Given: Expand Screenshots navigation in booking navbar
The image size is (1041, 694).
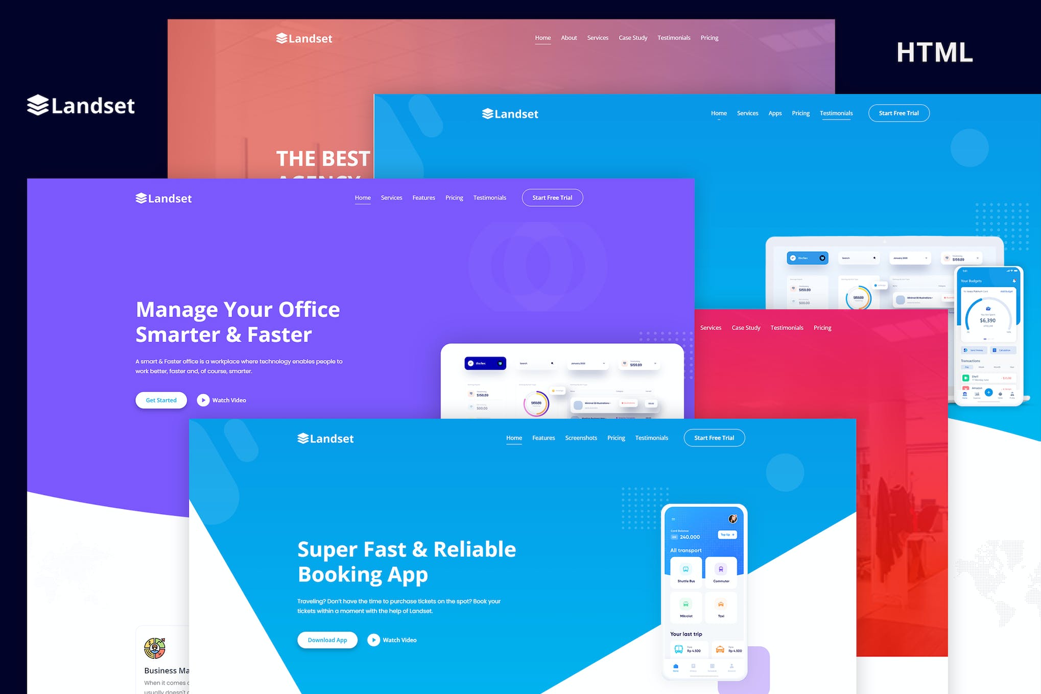Looking at the screenshot, I should point(581,438).
